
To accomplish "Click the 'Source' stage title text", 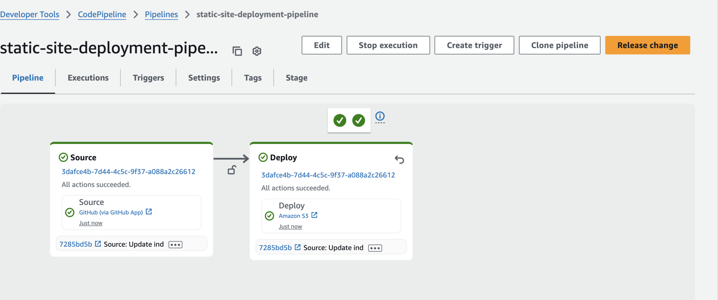I will coord(83,157).
